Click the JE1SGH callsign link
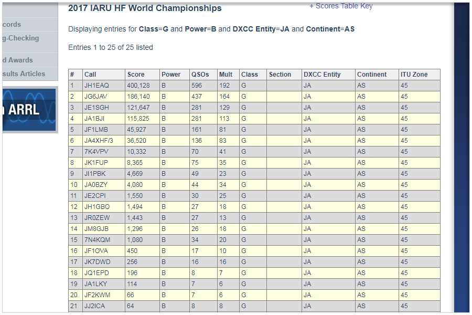This screenshot has height=315, width=472. (96, 108)
